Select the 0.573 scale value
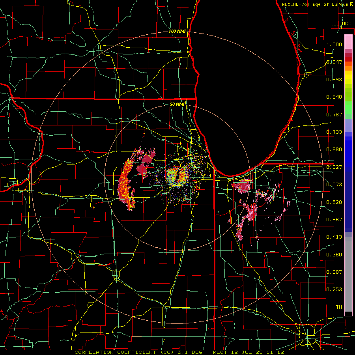This screenshot has width=355, height=355. pyautogui.click(x=334, y=185)
